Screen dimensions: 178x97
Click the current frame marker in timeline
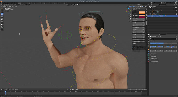[x=5, y=91]
